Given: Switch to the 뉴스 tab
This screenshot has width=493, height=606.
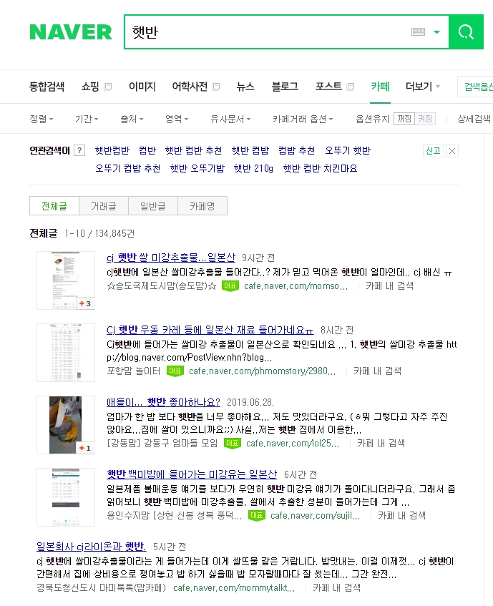Looking at the screenshot, I should click(x=245, y=86).
